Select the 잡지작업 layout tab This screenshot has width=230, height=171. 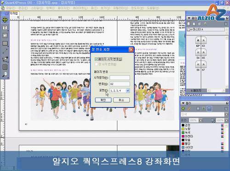[x=14, y=13]
